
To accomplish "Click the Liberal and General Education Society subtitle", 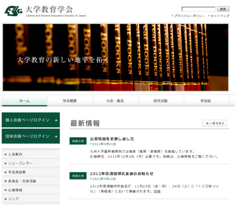I will pyautogui.click(x=56, y=16).
